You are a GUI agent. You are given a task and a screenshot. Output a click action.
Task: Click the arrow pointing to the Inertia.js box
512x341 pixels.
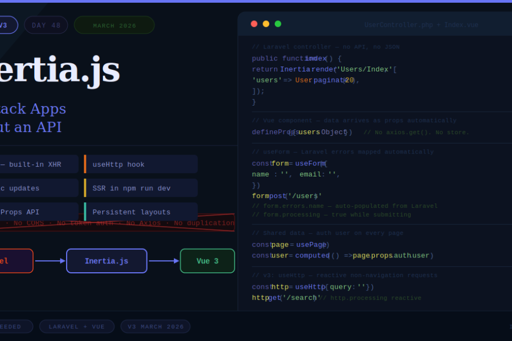(50, 261)
